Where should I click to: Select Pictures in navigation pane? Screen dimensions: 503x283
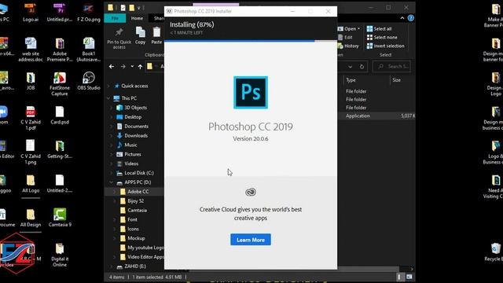point(129,154)
